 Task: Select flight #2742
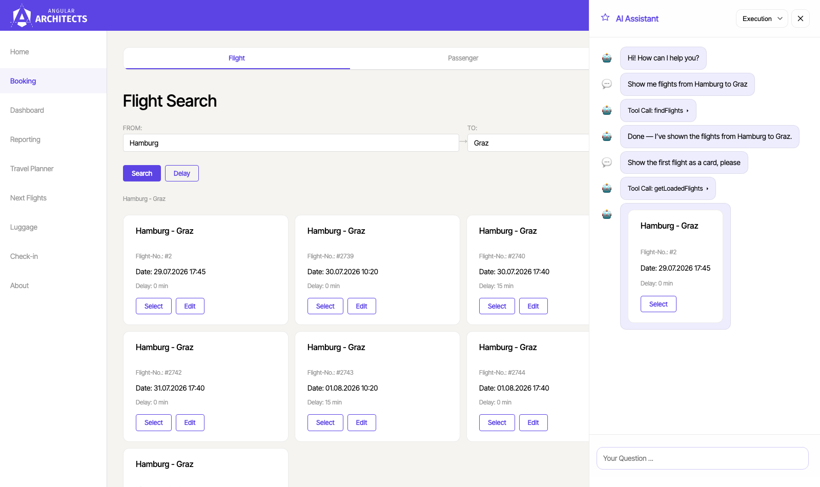tap(154, 422)
